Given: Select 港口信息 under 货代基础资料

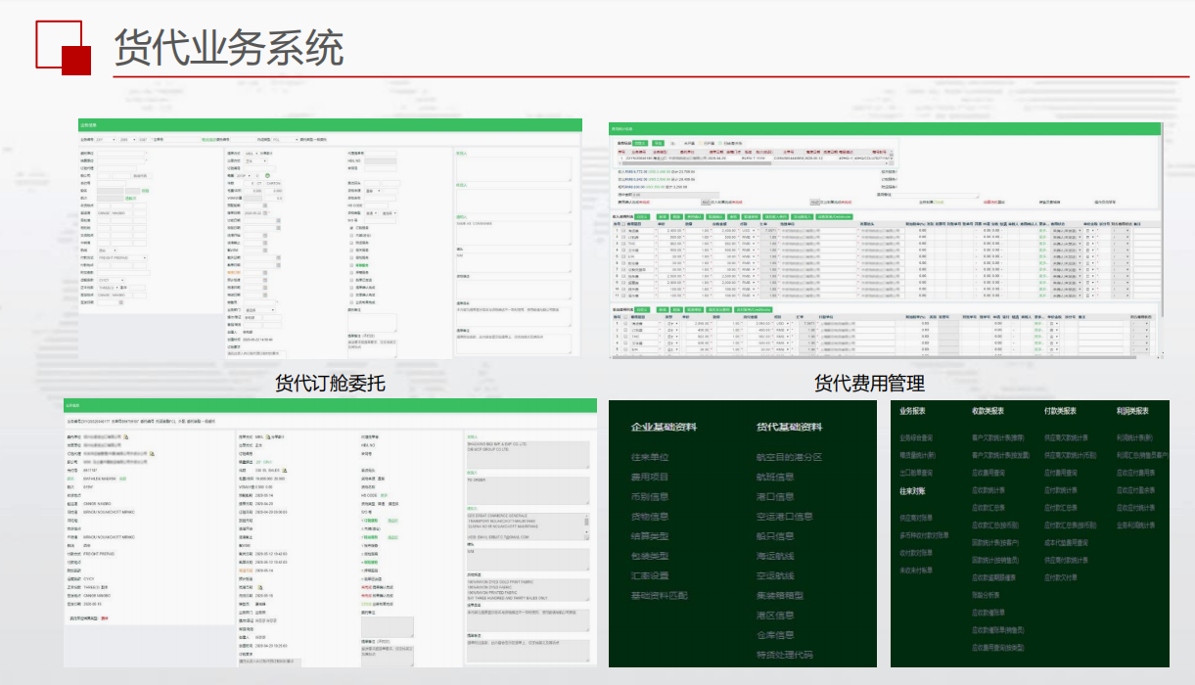Looking at the screenshot, I should 775,496.
